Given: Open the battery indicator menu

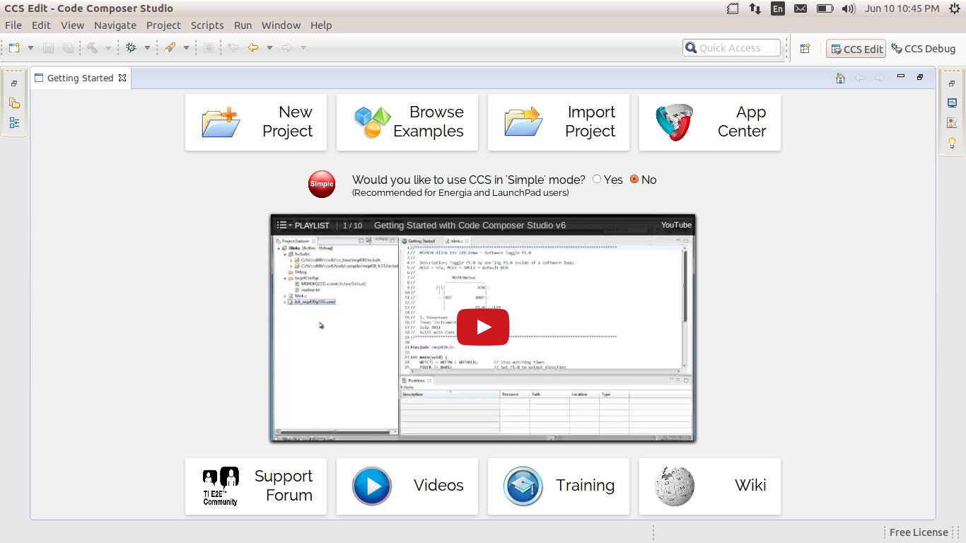Looking at the screenshot, I should click(825, 8).
